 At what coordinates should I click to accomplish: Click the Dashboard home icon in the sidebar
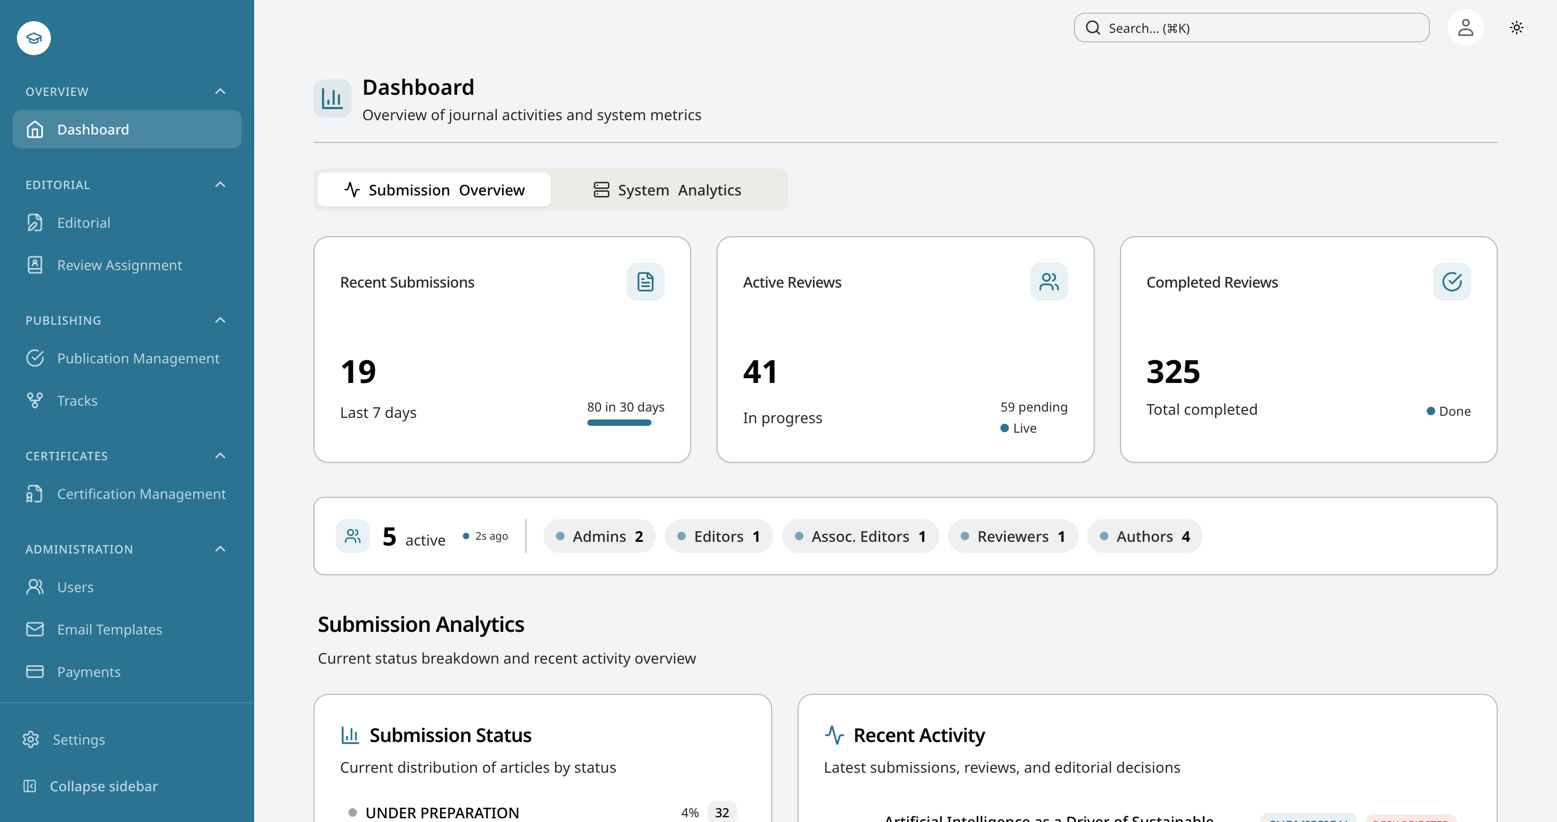point(35,129)
